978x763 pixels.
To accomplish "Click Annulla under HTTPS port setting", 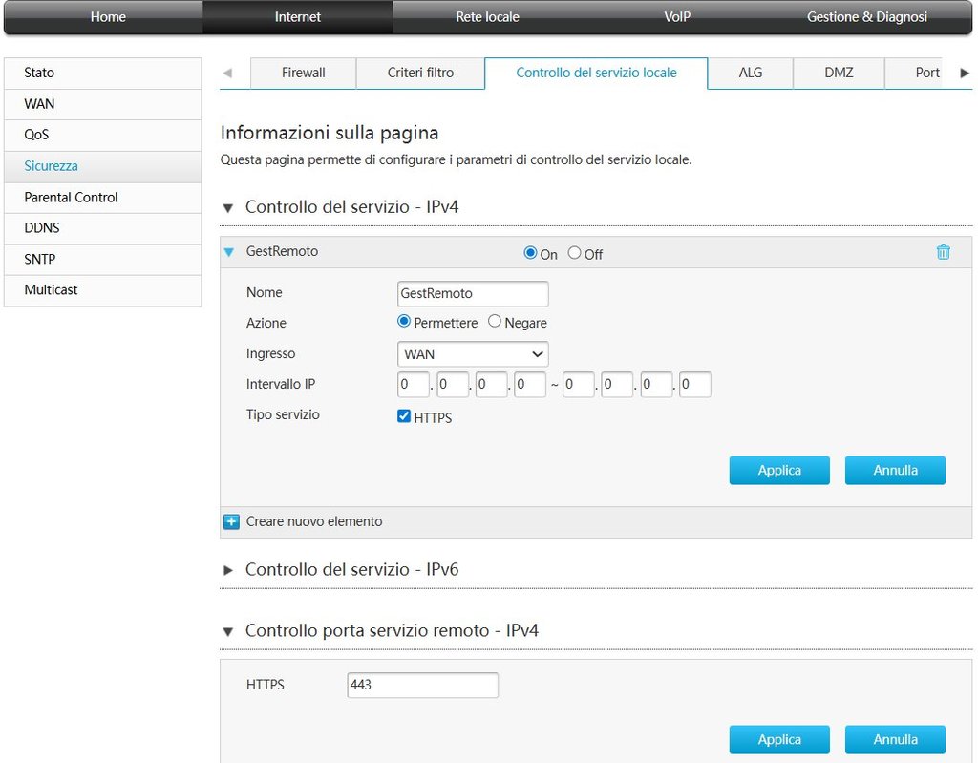I will [x=895, y=739].
